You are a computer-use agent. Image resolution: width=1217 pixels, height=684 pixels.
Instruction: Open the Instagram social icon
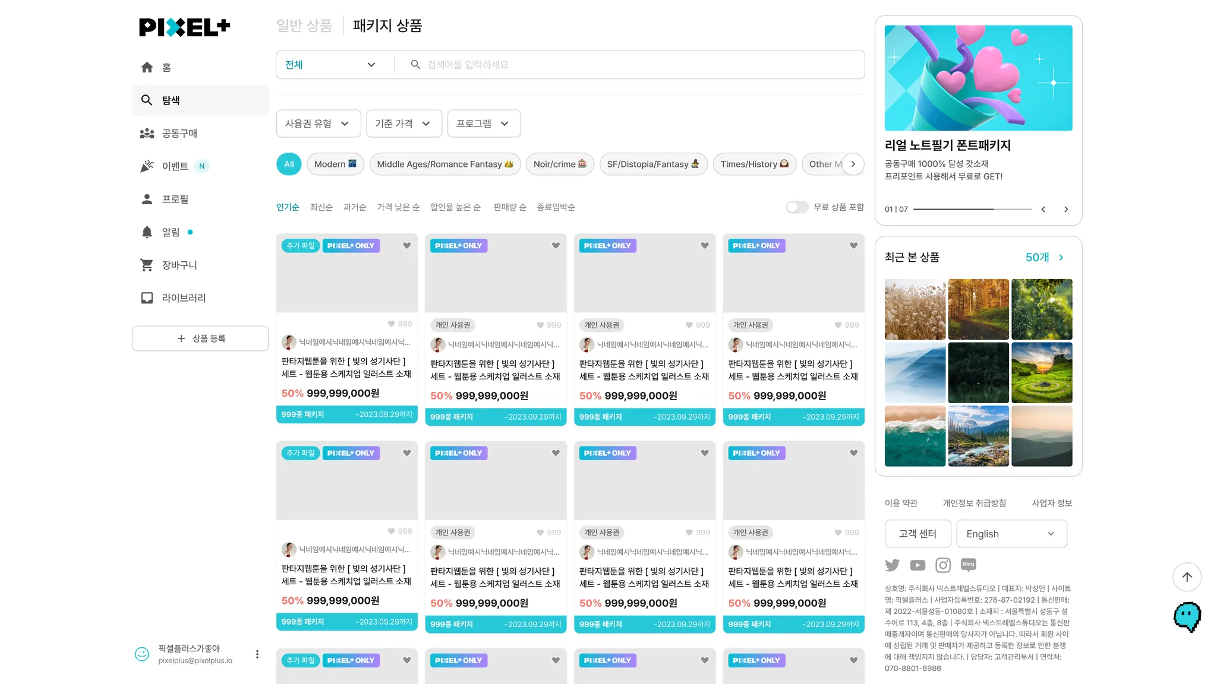(x=943, y=565)
